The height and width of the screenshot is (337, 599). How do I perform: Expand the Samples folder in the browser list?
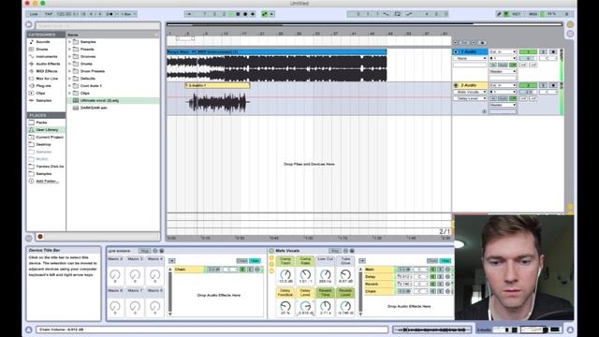point(69,41)
